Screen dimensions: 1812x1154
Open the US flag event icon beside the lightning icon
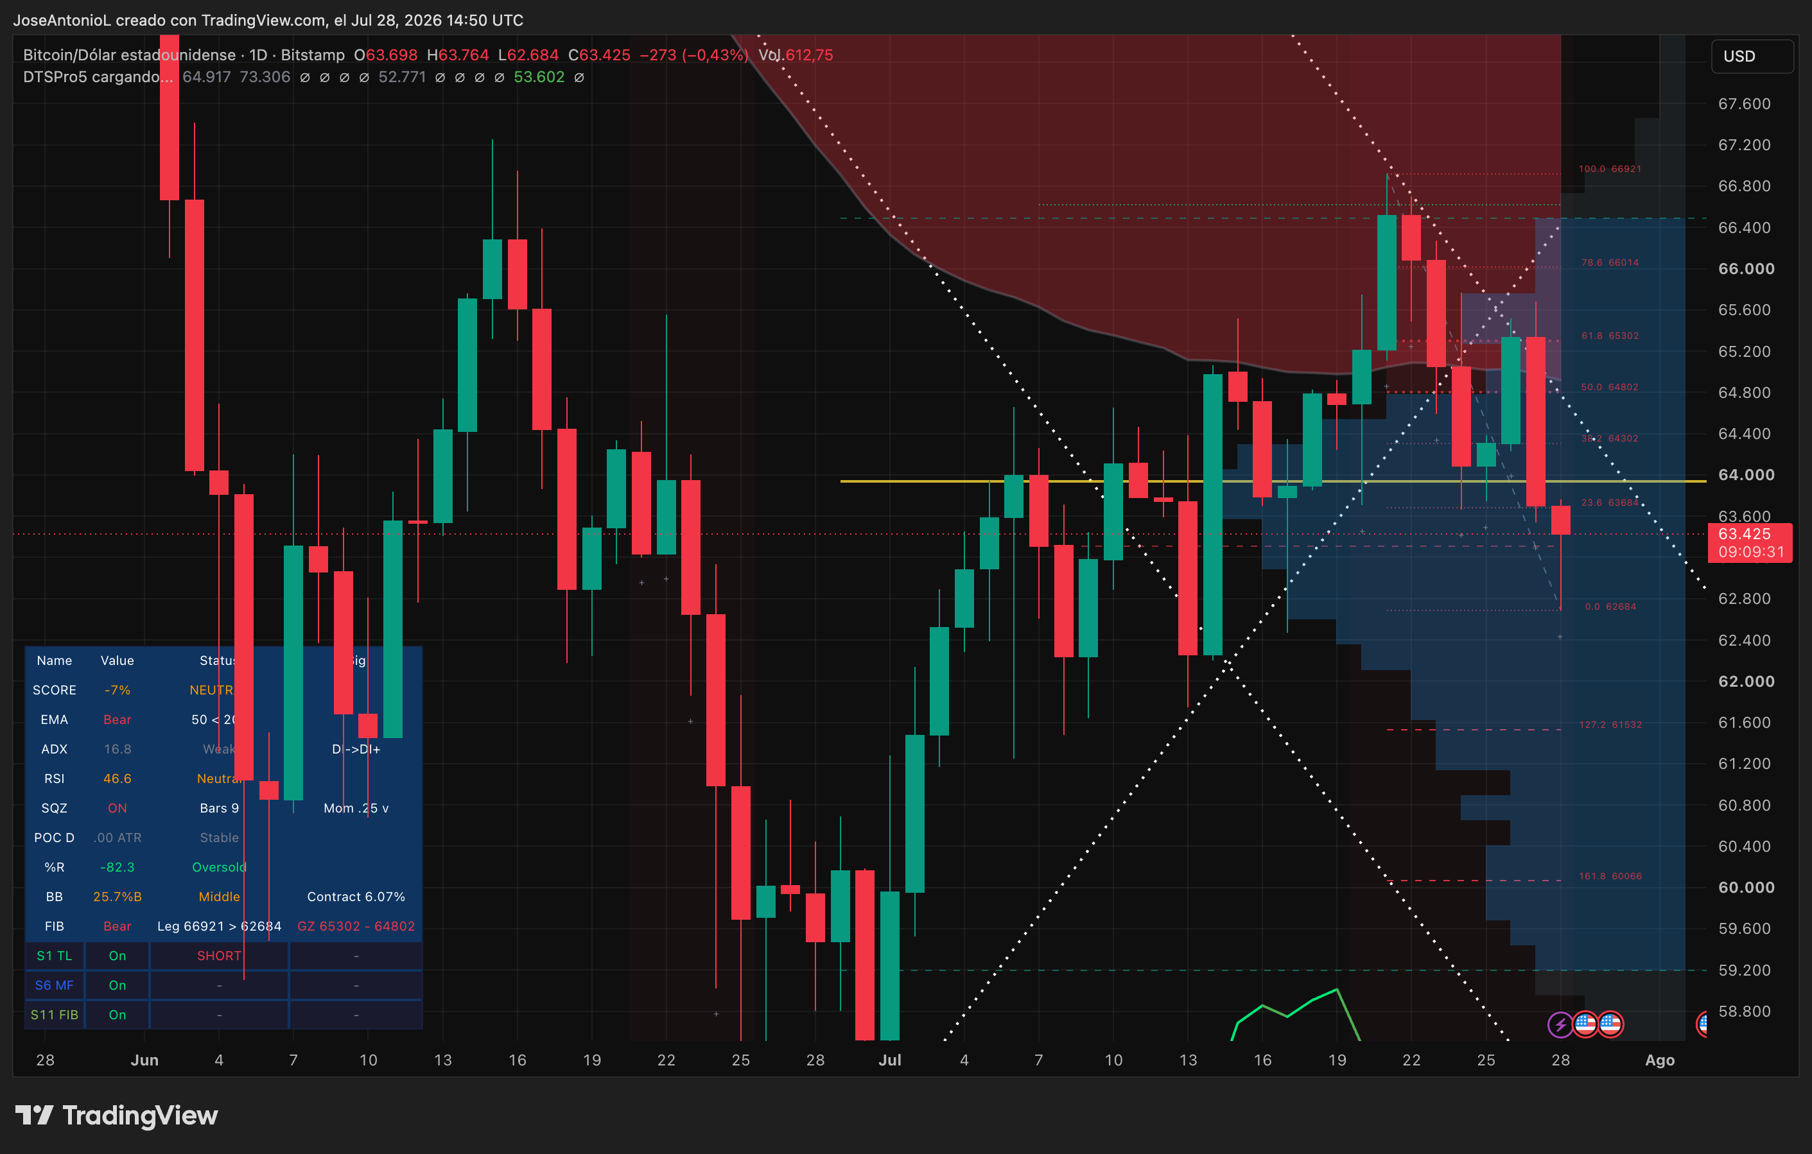(1585, 1024)
